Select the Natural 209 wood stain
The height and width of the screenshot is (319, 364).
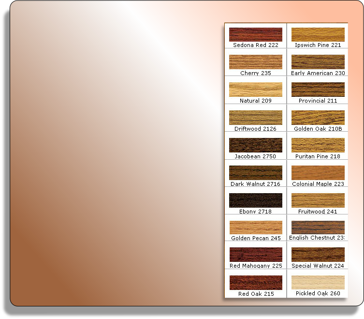point(255,90)
